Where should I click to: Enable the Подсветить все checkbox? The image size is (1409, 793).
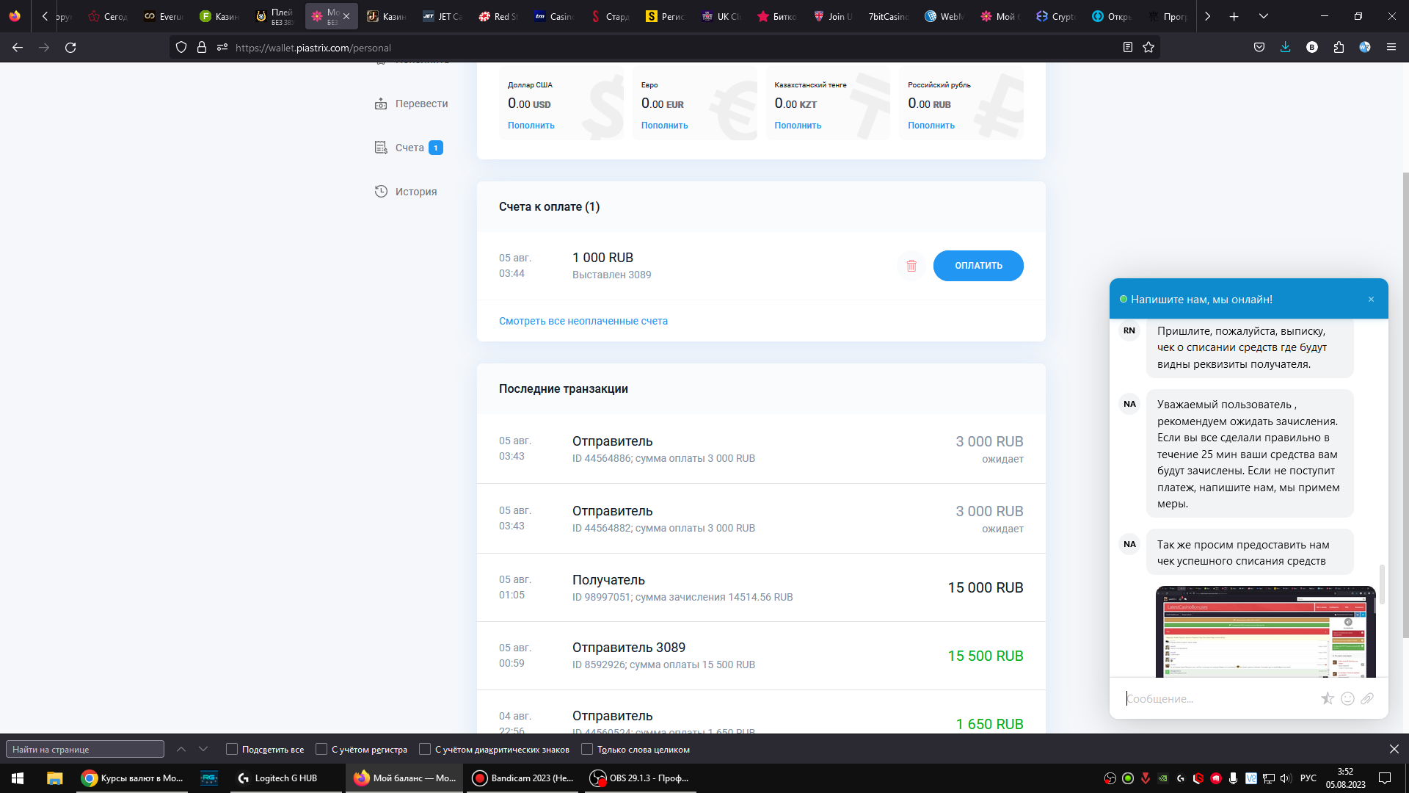(232, 749)
